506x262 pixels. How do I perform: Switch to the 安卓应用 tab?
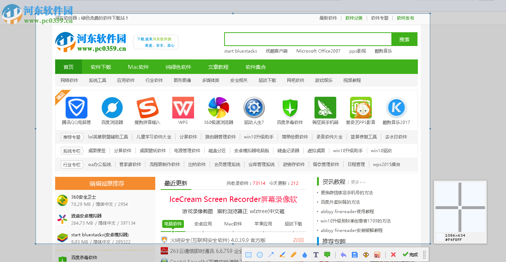pos(202,224)
